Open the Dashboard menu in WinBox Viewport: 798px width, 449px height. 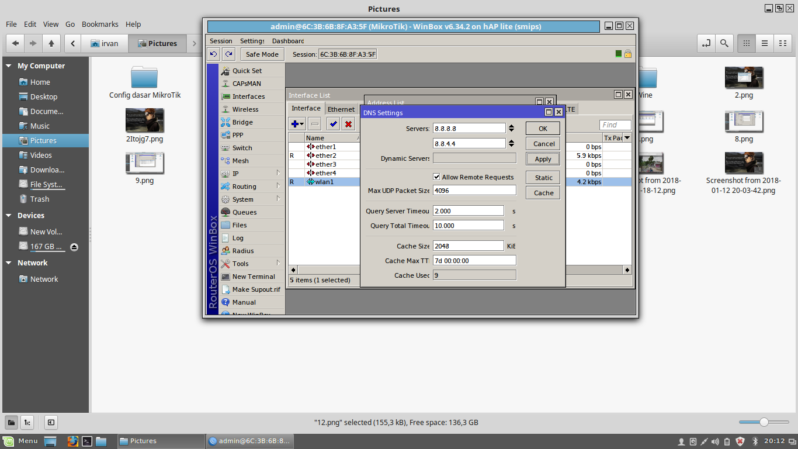tap(288, 41)
